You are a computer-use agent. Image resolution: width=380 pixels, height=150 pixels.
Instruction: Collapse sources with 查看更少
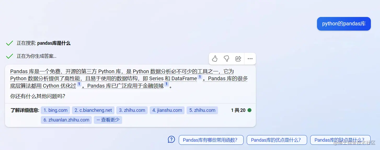coord(108,120)
